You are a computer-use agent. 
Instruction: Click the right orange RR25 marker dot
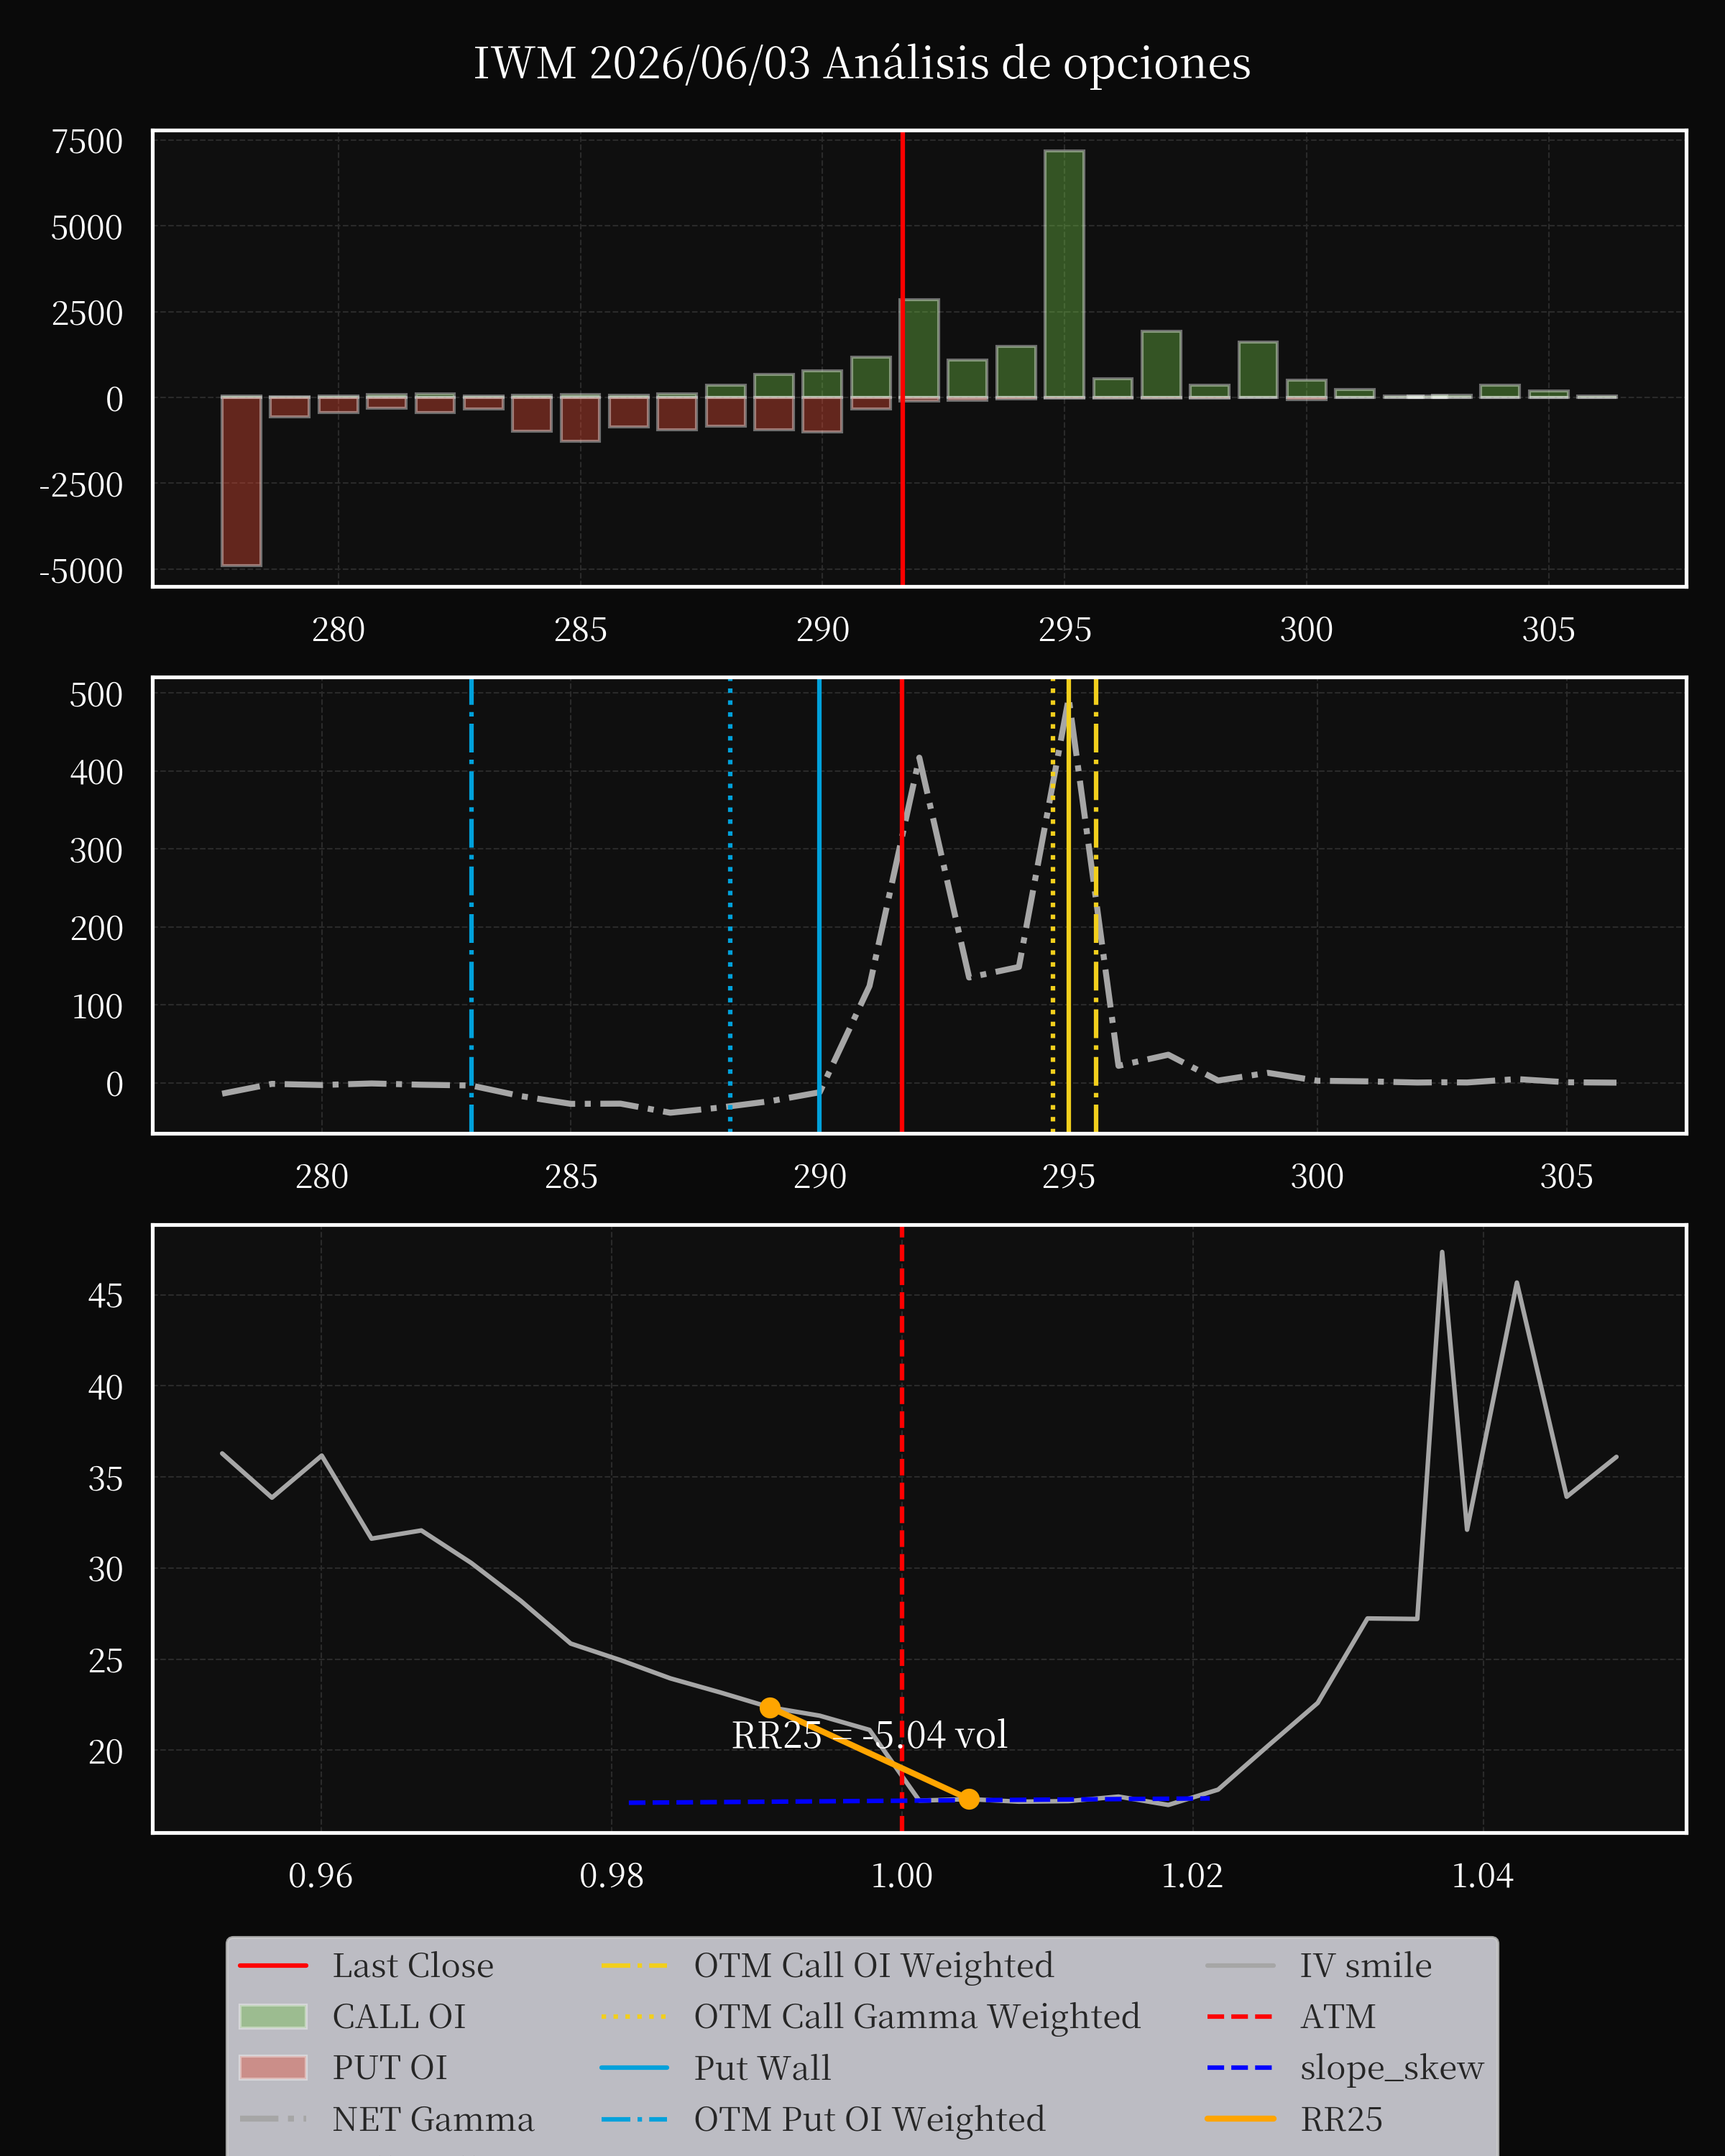[969, 1799]
